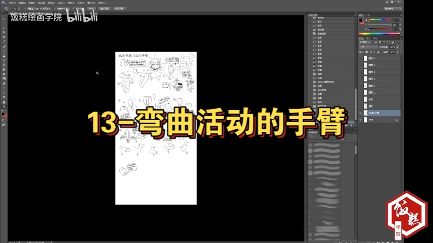Open Color panel flyout menu

(x=401, y=15)
